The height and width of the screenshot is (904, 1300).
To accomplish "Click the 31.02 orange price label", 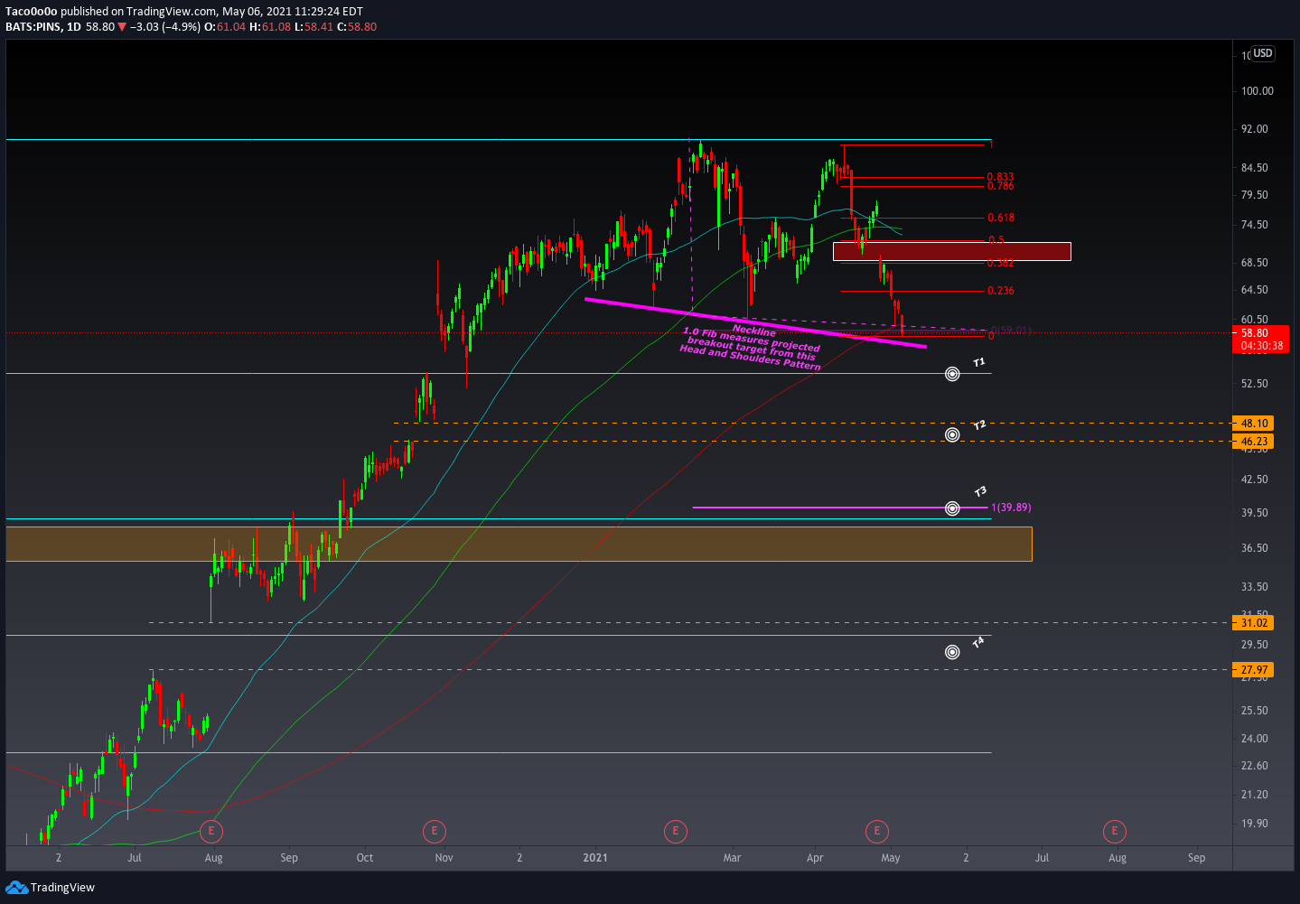I will (1254, 623).
